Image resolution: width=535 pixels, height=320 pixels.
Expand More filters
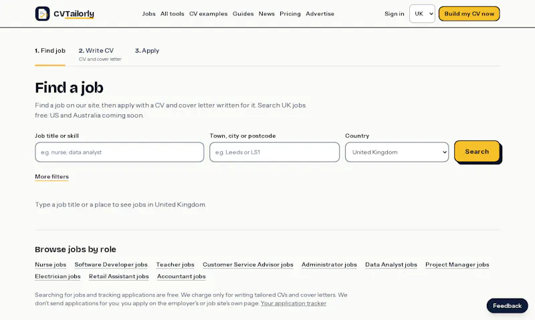click(52, 176)
